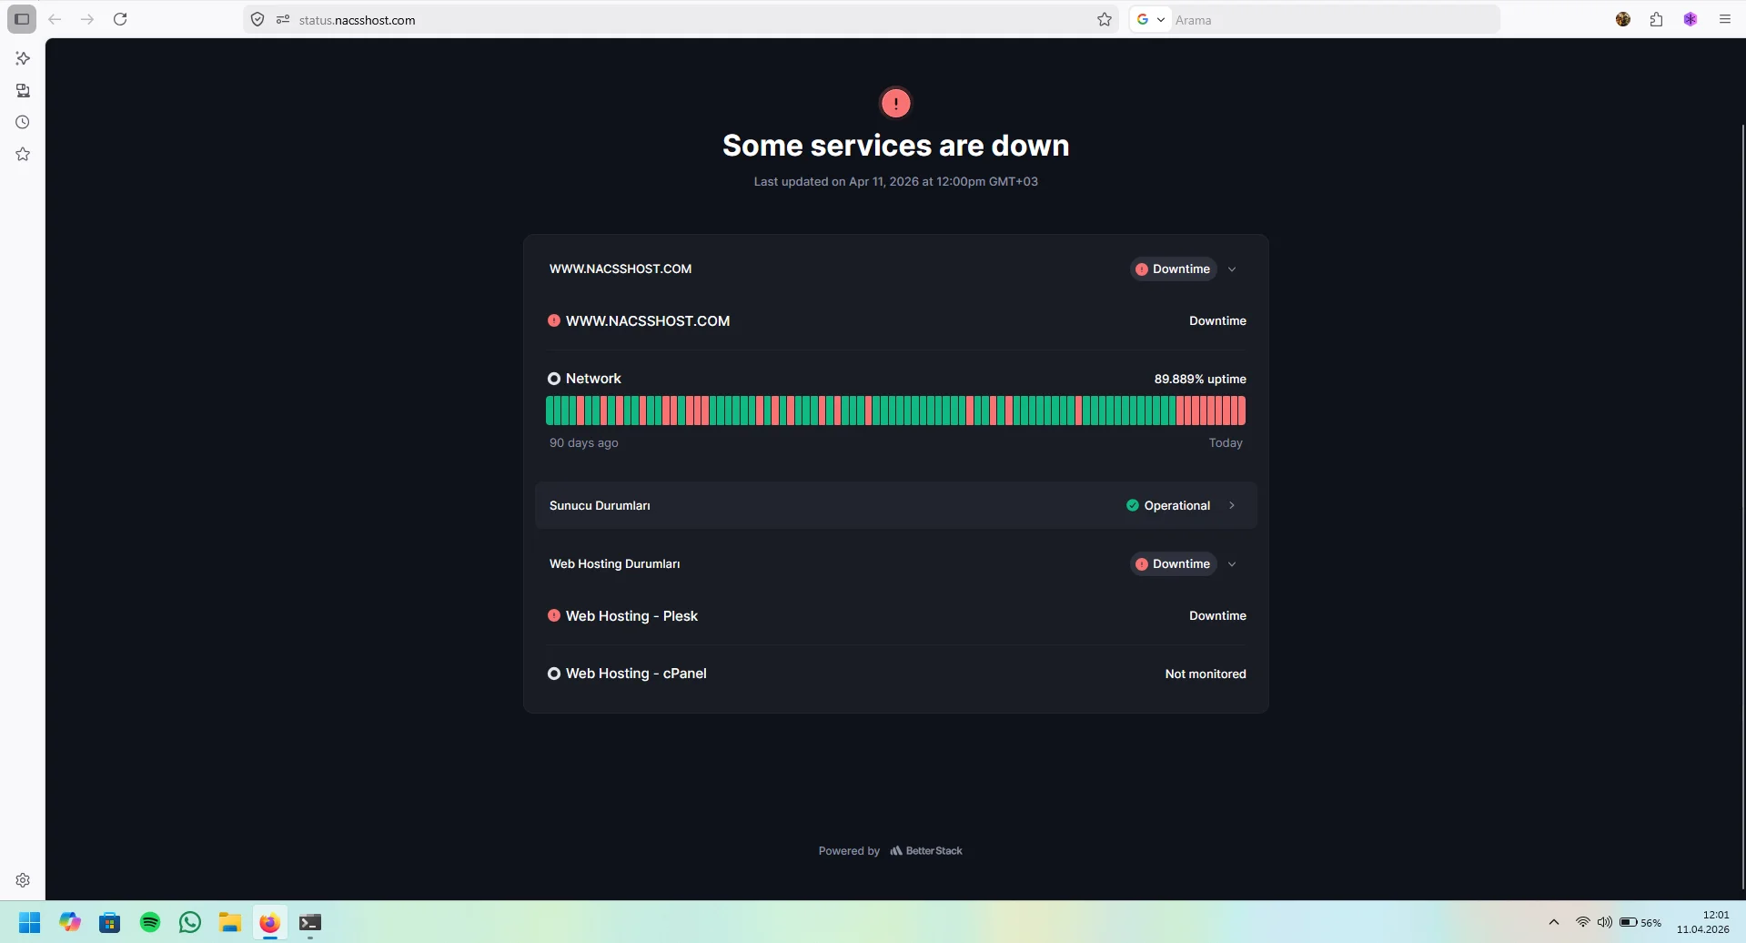Viewport: 1746px width, 943px height.
Task: Select the Web Hosting - cPanel monitor
Action: pos(636,674)
